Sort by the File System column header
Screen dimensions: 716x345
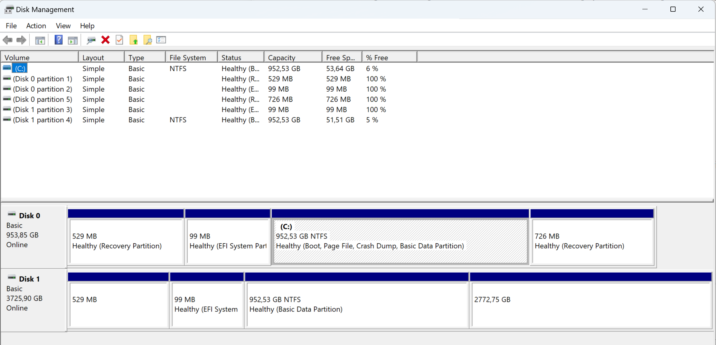tap(192, 58)
